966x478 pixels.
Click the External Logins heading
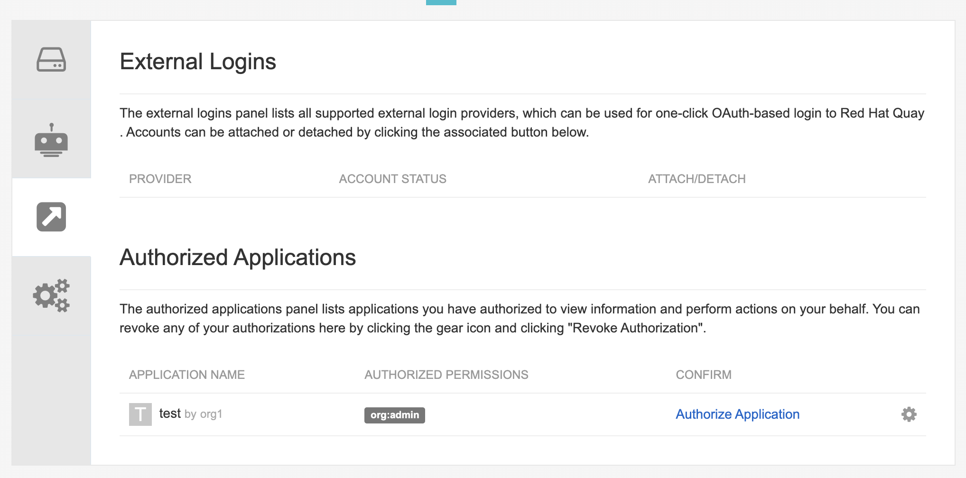click(197, 62)
